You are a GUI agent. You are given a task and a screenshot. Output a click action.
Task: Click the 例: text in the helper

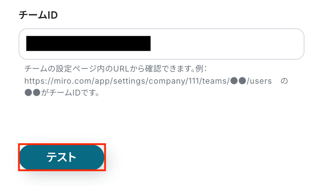tap(201, 69)
